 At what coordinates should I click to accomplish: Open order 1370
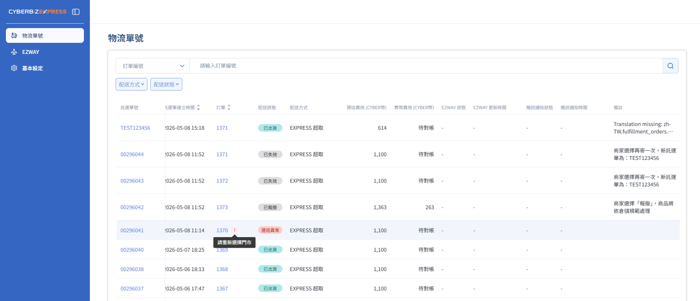click(222, 230)
